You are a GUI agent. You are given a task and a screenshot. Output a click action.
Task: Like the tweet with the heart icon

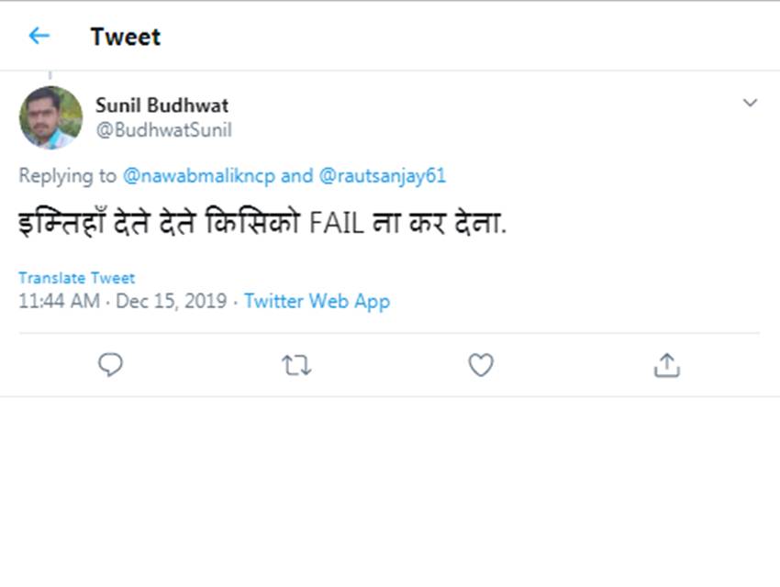coord(481,365)
